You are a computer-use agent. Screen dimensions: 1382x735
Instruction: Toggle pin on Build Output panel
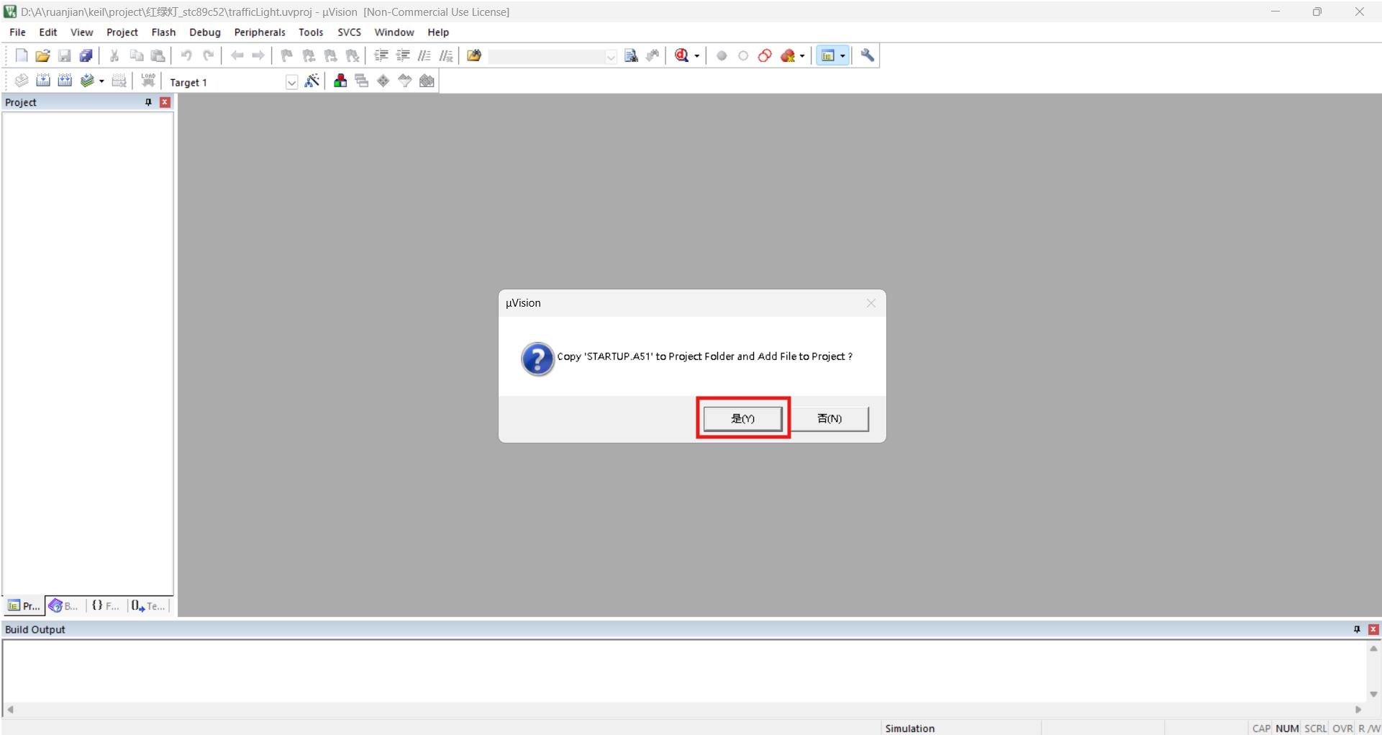point(1357,629)
